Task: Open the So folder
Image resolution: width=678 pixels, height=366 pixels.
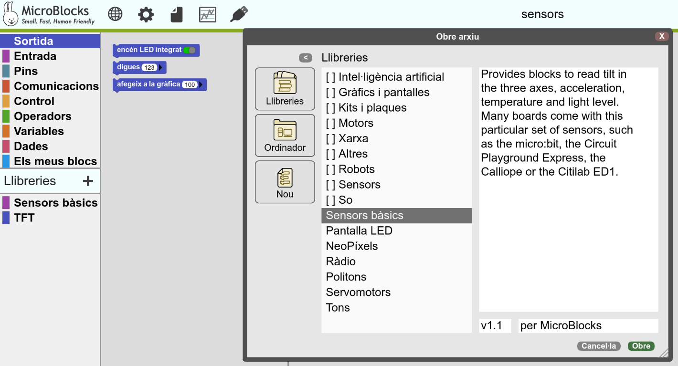Action: point(396,199)
